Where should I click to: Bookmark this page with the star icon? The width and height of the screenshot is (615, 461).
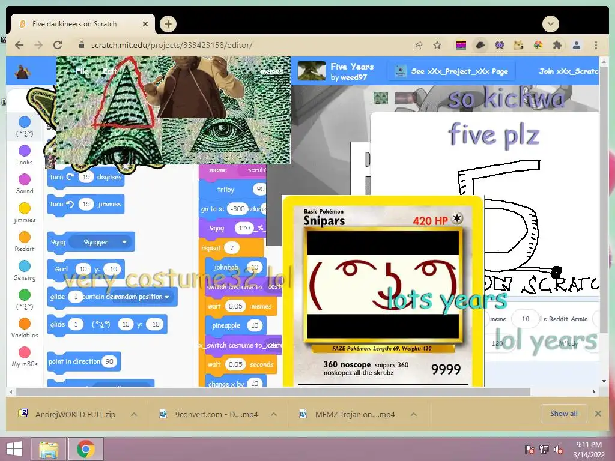point(437,45)
